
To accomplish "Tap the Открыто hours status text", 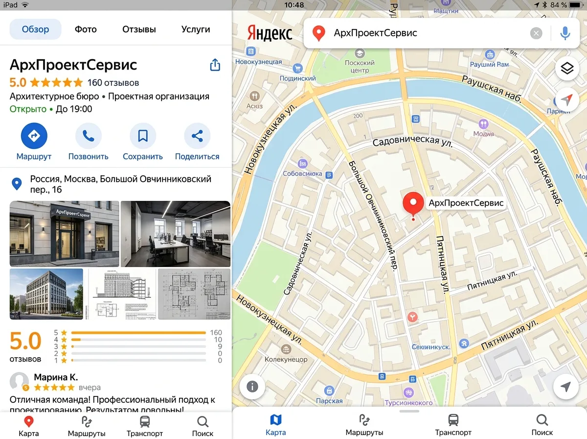I will [28, 109].
